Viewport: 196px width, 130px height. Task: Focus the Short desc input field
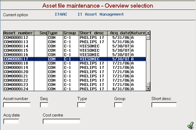coord(164,105)
